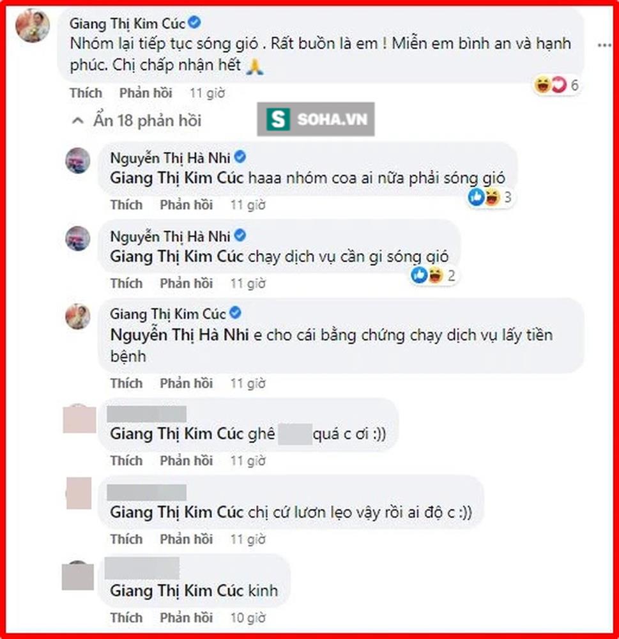The image size is (619, 639).
Task: Open Nguyễn Thị Hà Nhi name on first reply
Action: [170, 158]
